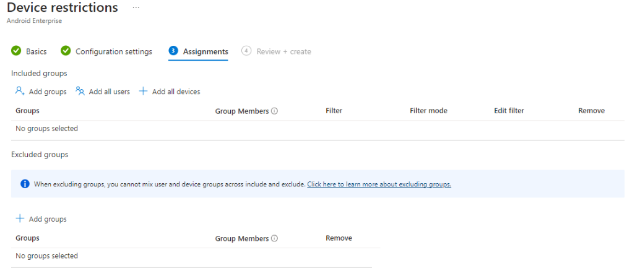Click the ellipsis next to Device restrictions title
This screenshot has width=627, height=268.
(136, 7)
